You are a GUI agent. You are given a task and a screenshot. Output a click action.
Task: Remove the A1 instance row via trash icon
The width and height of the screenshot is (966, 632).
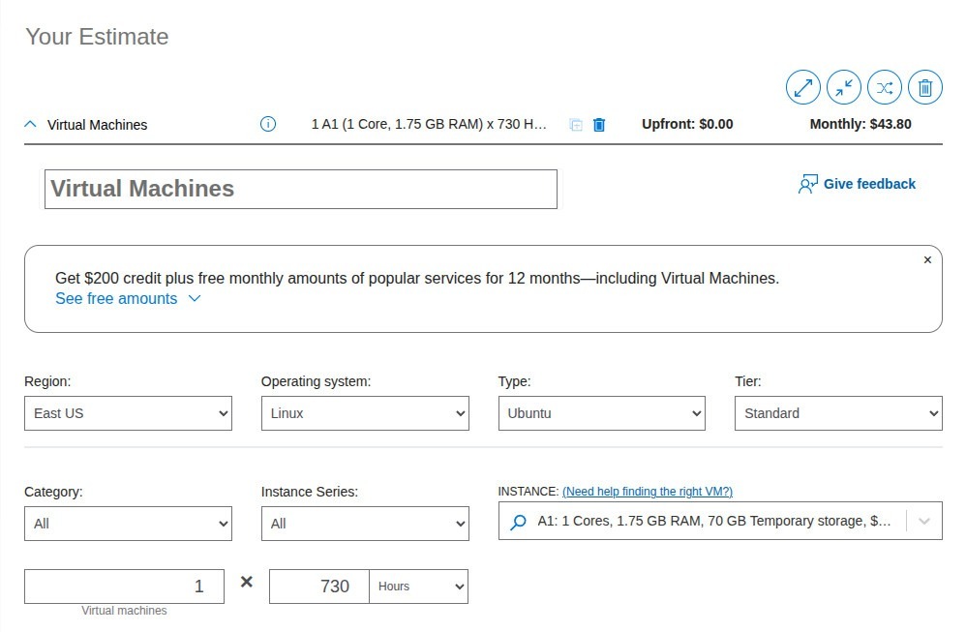click(599, 124)
